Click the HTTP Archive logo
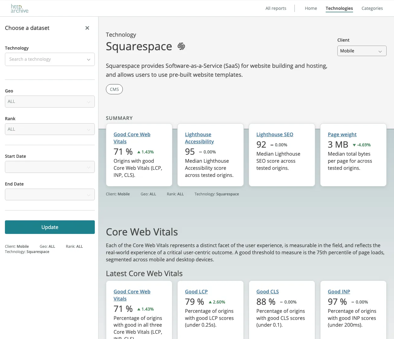The width and height of the screenshot is (394, 339). point(19,8)
